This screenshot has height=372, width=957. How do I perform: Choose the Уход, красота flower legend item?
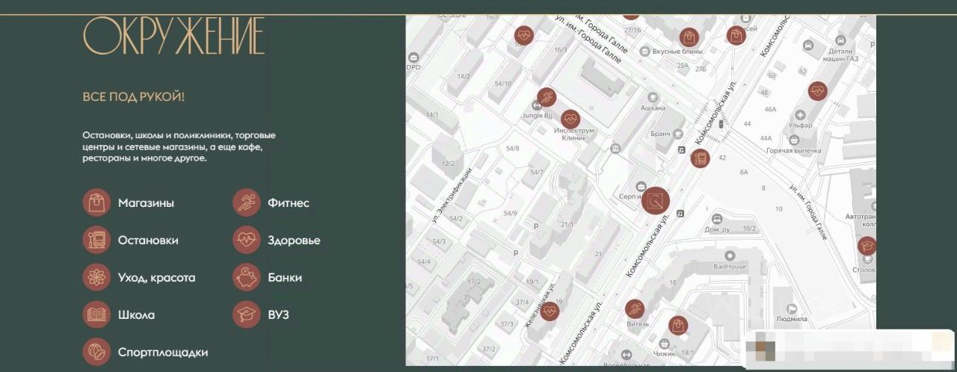[x=138, y=277]
